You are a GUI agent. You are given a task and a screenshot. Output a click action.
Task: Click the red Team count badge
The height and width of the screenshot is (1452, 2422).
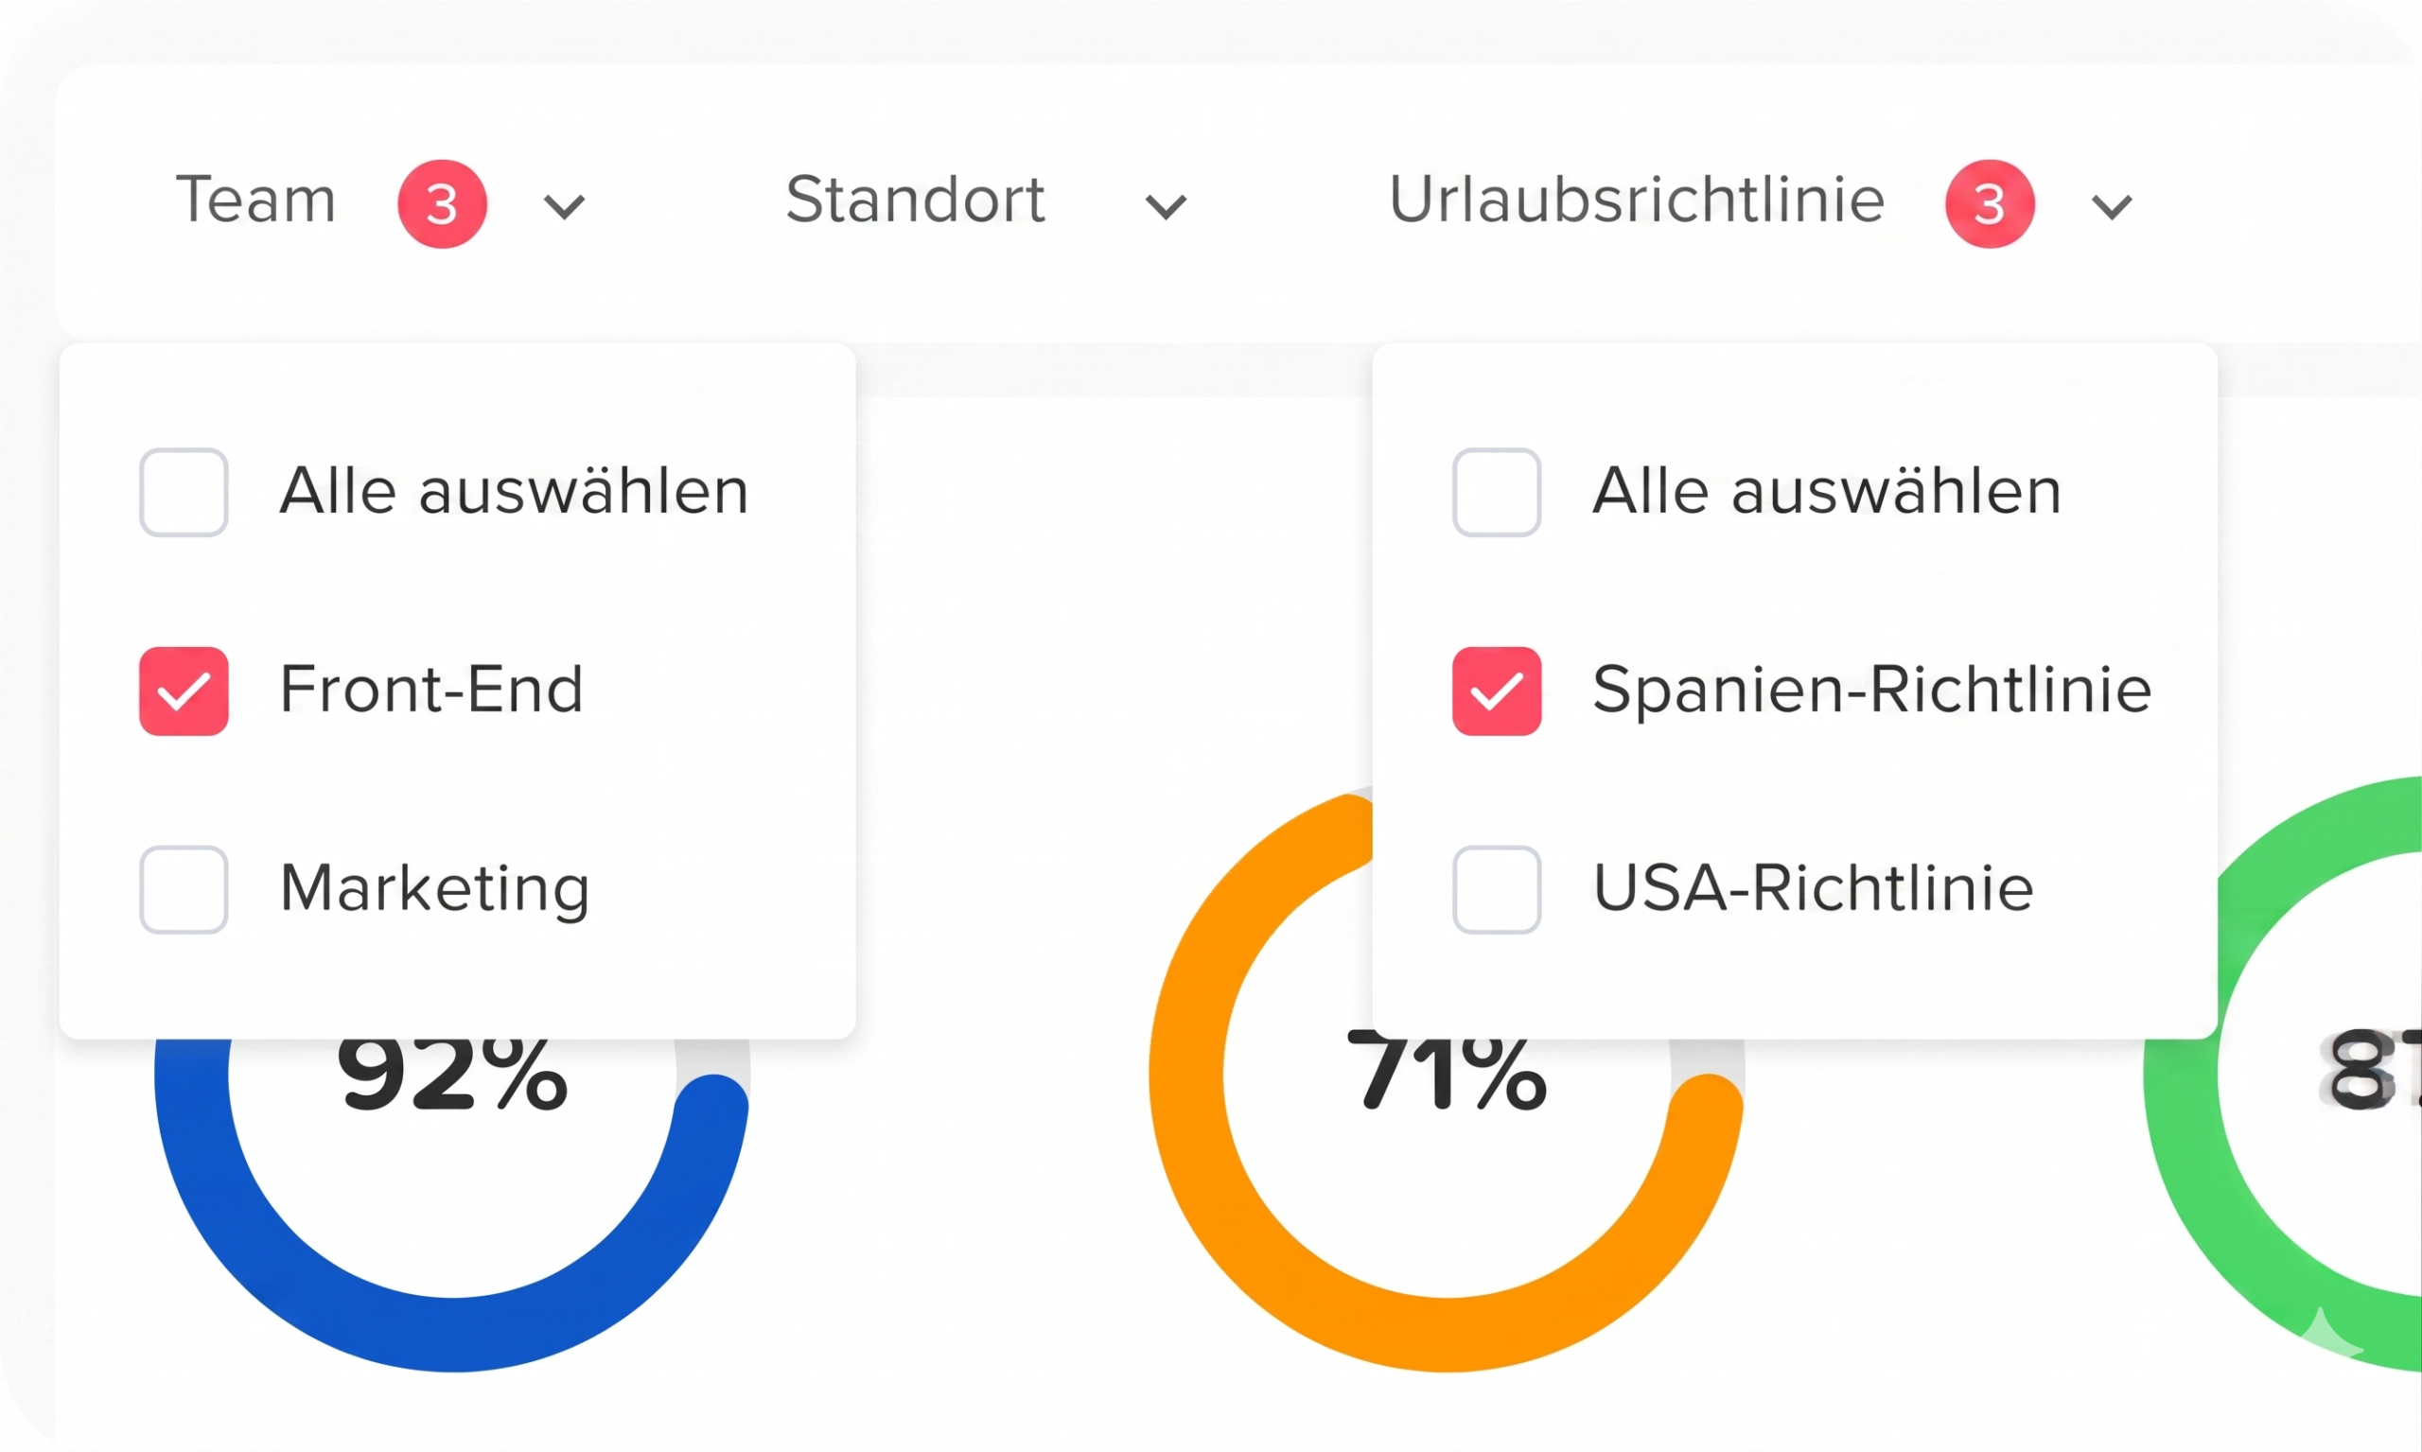pos(441,203)
